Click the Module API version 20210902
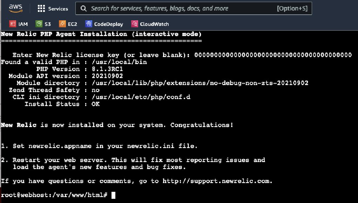This screenshot has height=203, width=358. coord(107,76)
